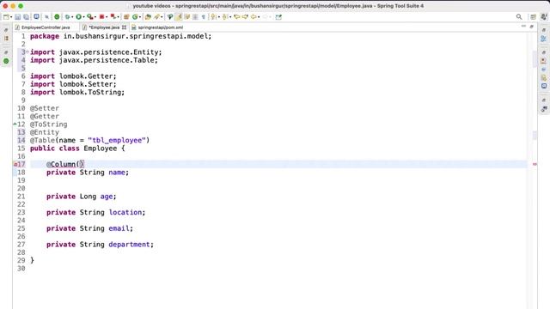Click the Search flashlight toolbar icon
The height and width of the screenshot is (309, 550).
[156, 17]
